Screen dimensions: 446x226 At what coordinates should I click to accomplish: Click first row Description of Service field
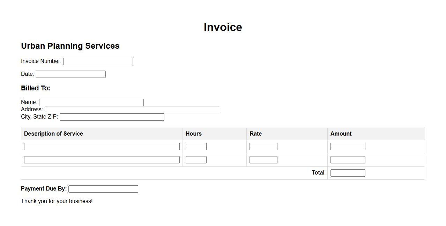coord(102,147)
